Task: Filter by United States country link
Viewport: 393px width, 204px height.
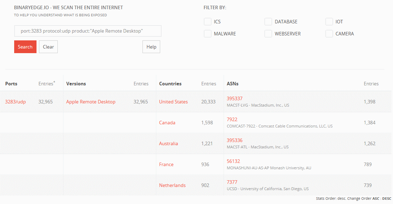Action: [173, 102]
